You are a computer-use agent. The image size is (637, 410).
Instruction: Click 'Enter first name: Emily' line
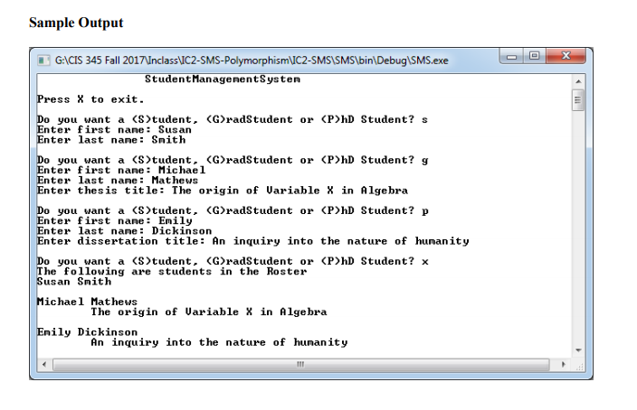pos(115,221)
